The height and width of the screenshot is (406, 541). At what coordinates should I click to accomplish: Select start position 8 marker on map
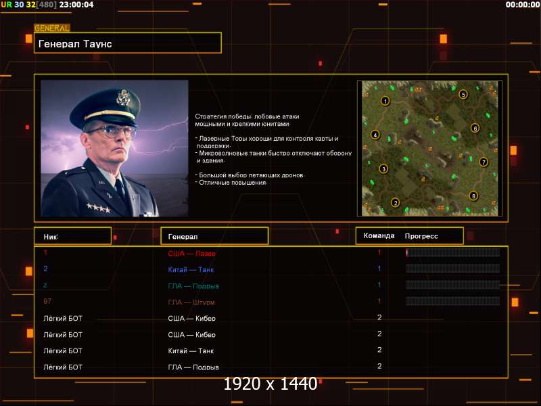(x=473, y=196)
